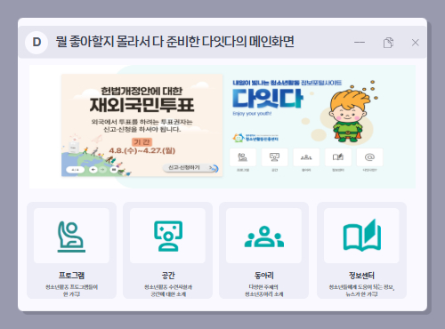
Task: Select the small 동아리 shortcut in the banner
Action: (306, 157)
